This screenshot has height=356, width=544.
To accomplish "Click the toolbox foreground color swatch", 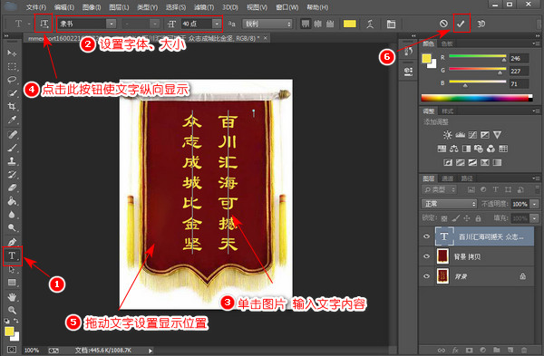I will pyautogui.click(x=9, y=331).
